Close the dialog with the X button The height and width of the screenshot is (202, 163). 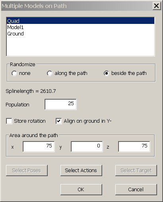pyautogui.click(x=157, y=6)
